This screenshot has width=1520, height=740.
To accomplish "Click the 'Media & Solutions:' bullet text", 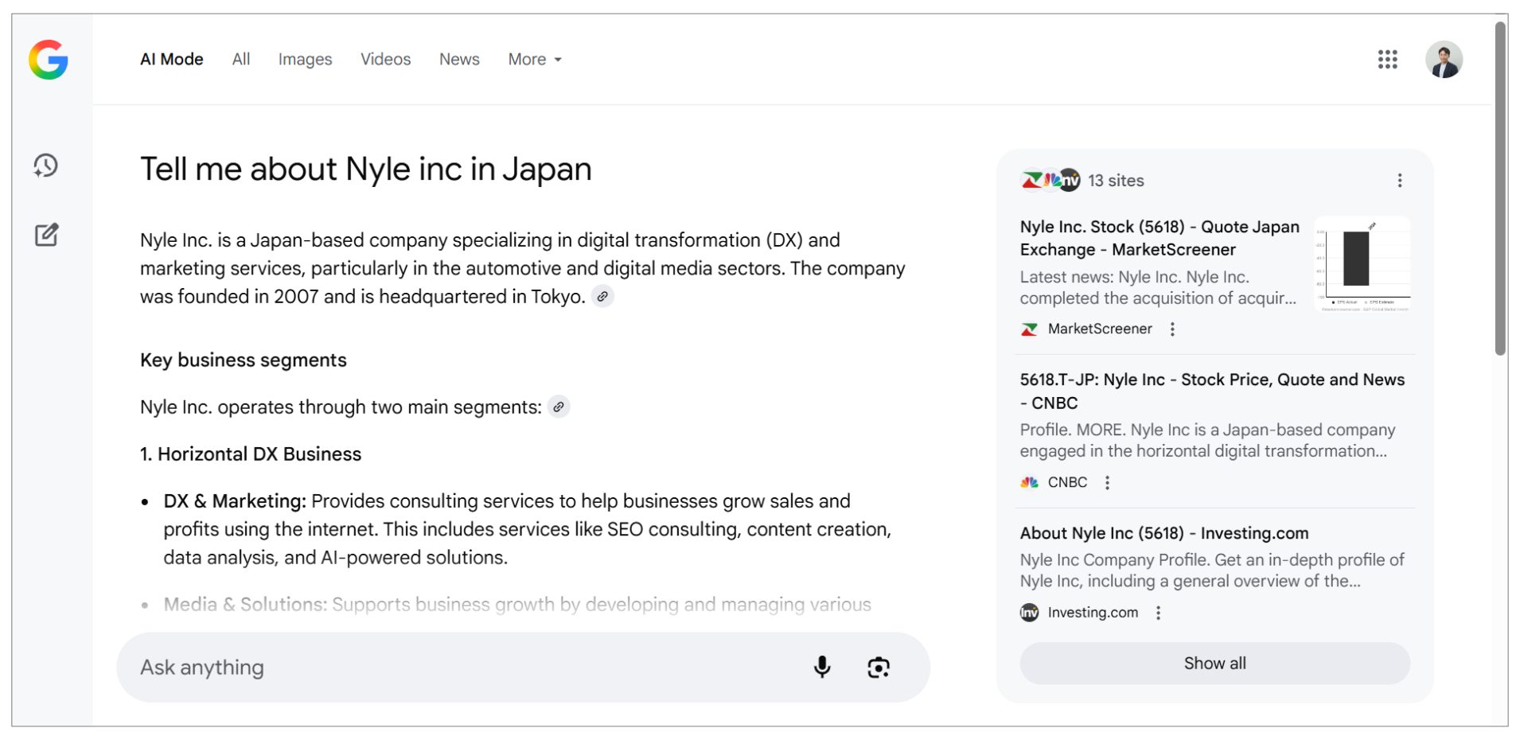I will [x=245, y=605].
